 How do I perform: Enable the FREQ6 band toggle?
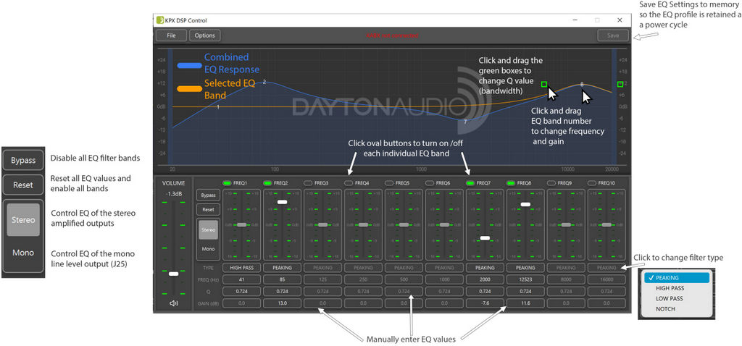tap(430, 182)
